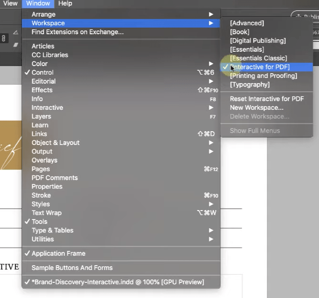
Task: Show the Layers panel
Action: 121,116
